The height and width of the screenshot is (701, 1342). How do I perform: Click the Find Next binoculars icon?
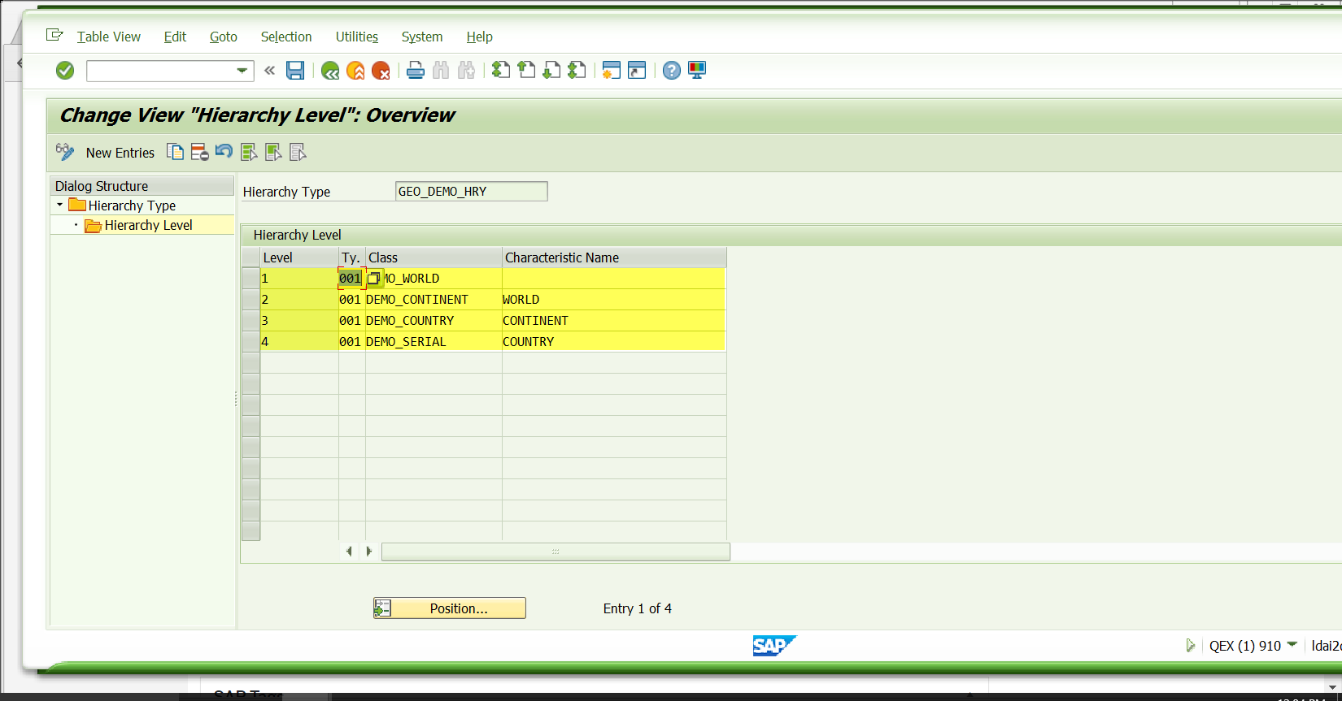(466, 71)
